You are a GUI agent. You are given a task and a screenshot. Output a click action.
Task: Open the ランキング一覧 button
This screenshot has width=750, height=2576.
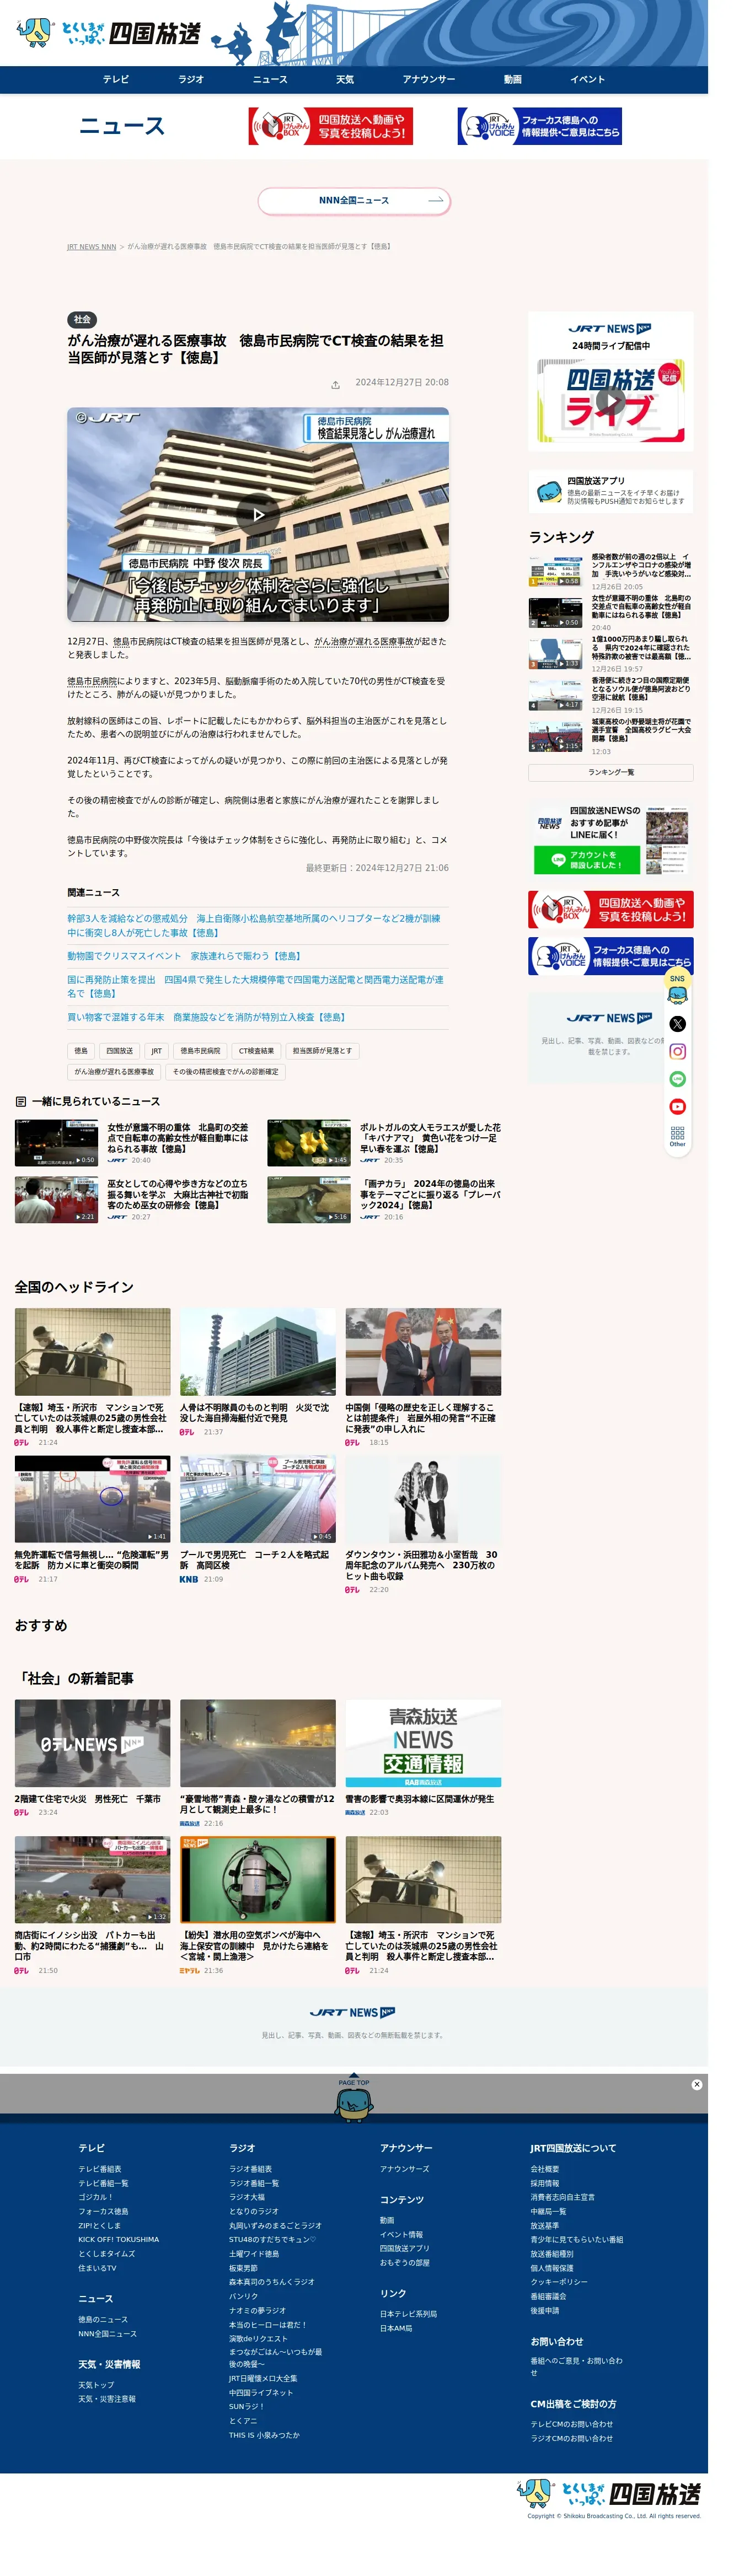(611, 773)
